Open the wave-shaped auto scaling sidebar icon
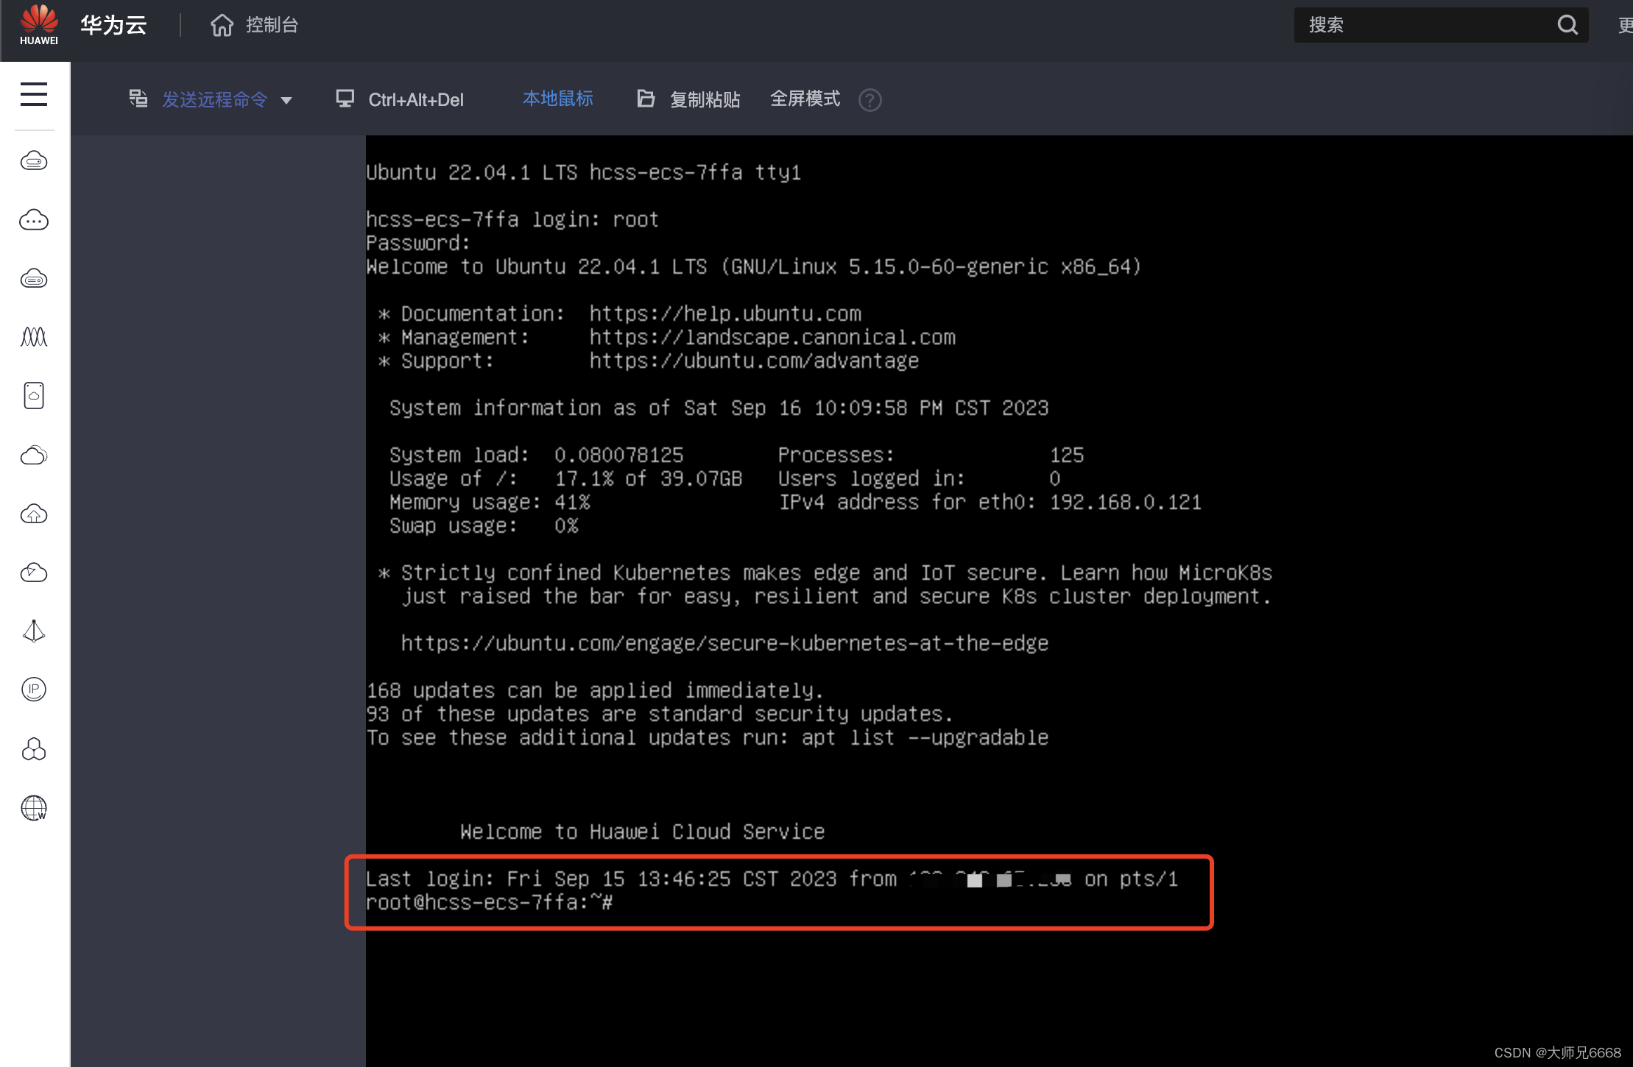Image resolution: width=1633 pixels, height=1067 pixels. (x=34, y=337)
